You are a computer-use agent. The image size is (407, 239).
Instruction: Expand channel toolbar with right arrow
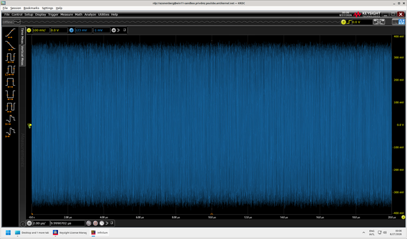(119, 31)
